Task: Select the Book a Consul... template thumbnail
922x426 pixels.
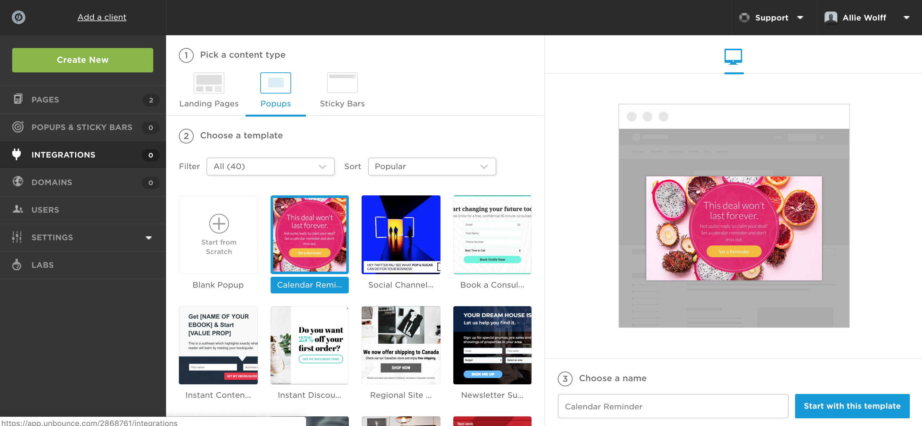Action: 492,235
